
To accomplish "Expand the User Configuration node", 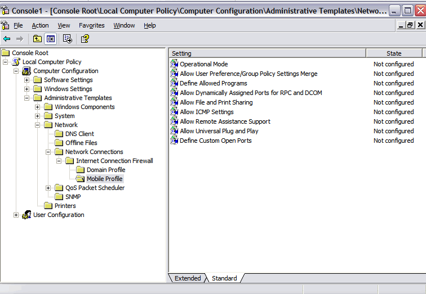I will (x=16, y=215).
